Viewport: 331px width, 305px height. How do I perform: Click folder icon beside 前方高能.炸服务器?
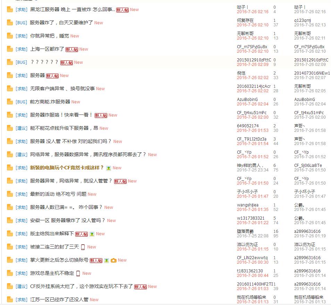(10, 102)
